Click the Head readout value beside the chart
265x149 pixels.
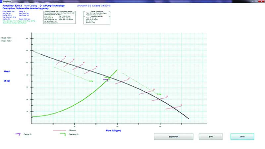[9, 38]
